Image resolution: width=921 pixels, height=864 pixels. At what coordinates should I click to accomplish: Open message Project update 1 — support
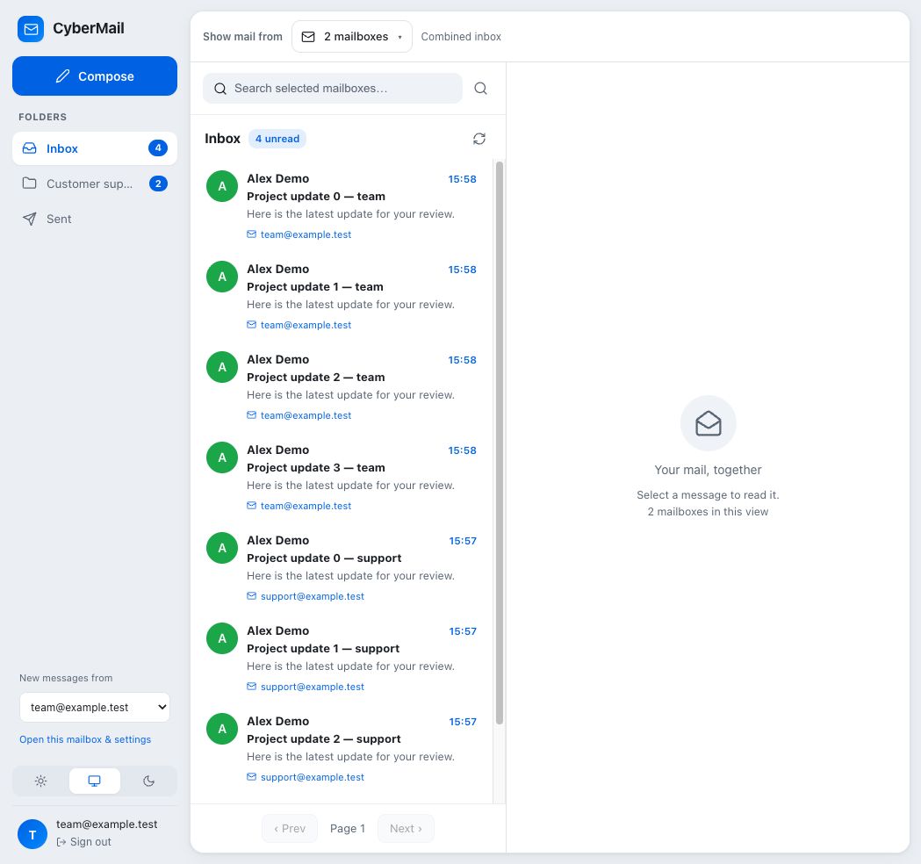point(342,658)
